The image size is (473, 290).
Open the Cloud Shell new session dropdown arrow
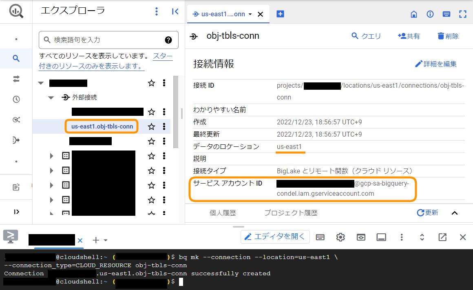[x=106, y=240]
